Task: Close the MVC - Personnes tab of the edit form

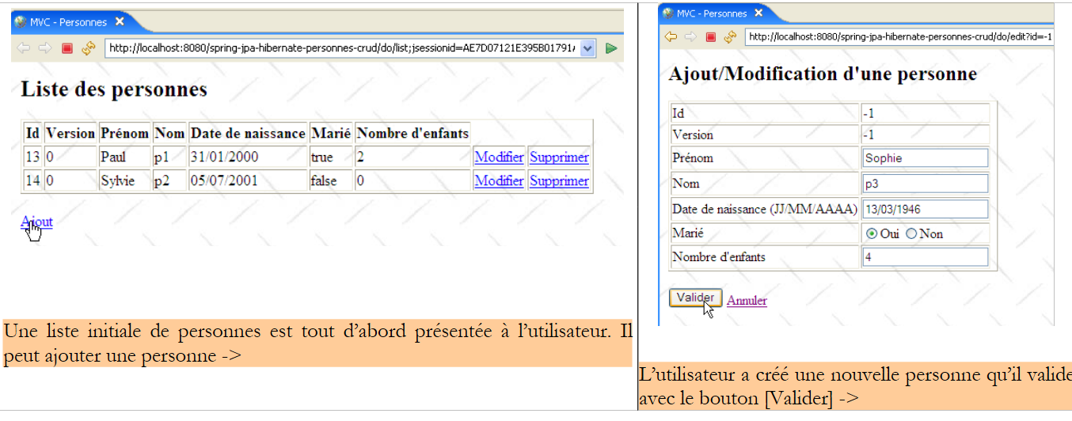Action: point(758,13)
